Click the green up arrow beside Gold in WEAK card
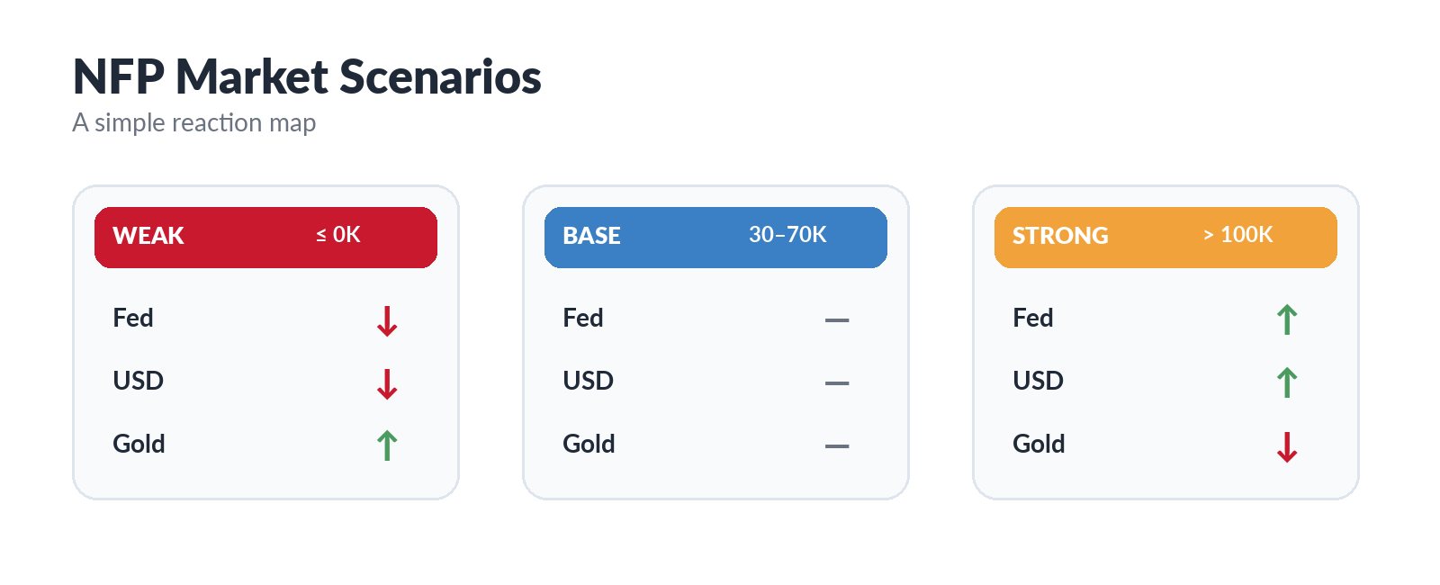Viewport: 1440px width, 585px height. coord(387,445)
